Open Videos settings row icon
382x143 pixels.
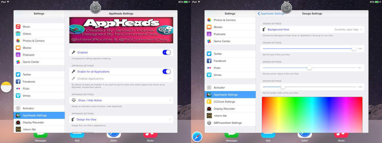click(x=18, y=34)
